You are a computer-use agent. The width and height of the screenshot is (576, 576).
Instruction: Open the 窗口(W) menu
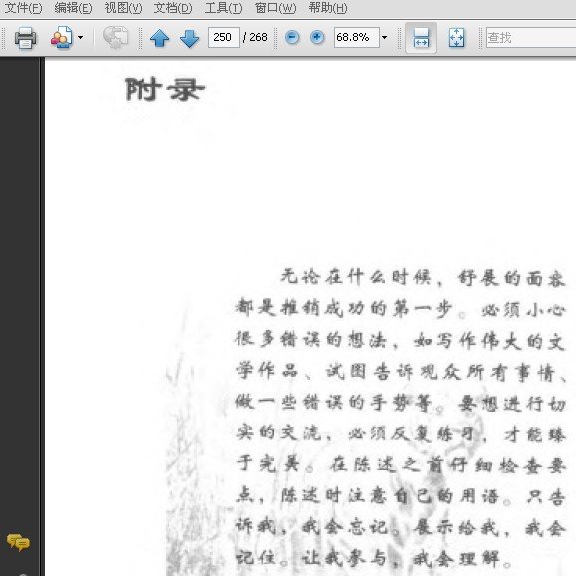(275, 8)
